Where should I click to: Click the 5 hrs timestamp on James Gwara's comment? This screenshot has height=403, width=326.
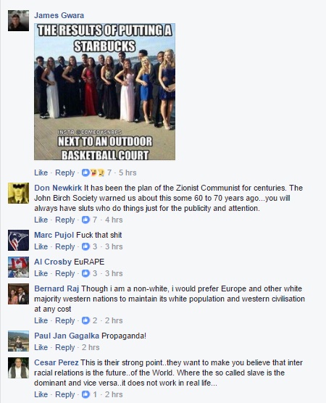click(128, 173)
